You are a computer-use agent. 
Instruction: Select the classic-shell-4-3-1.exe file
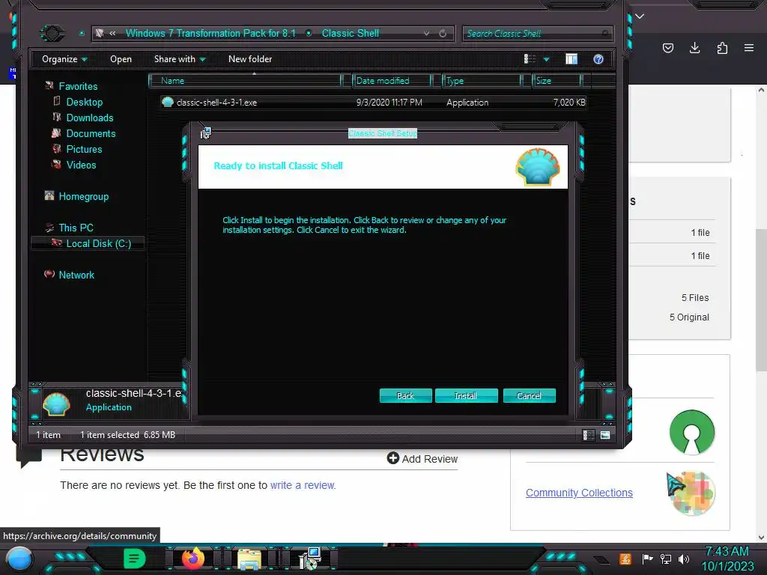click(x=373, y=102)
